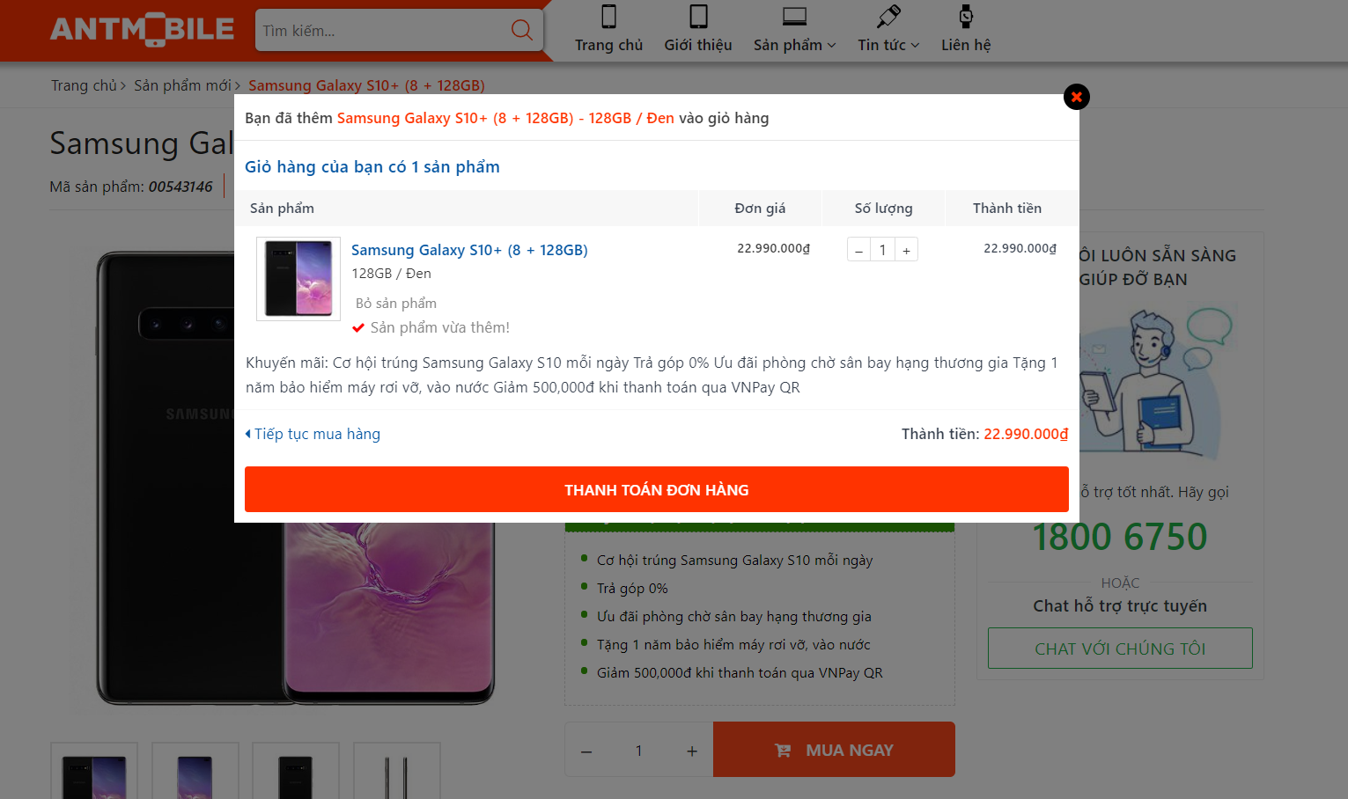
Task: Click the product thumbnail in cart popup
Action: 298,278
